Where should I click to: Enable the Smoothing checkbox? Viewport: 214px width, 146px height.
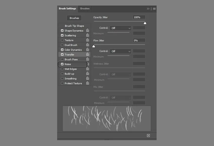pyautogui.click(x=62, y=78)
